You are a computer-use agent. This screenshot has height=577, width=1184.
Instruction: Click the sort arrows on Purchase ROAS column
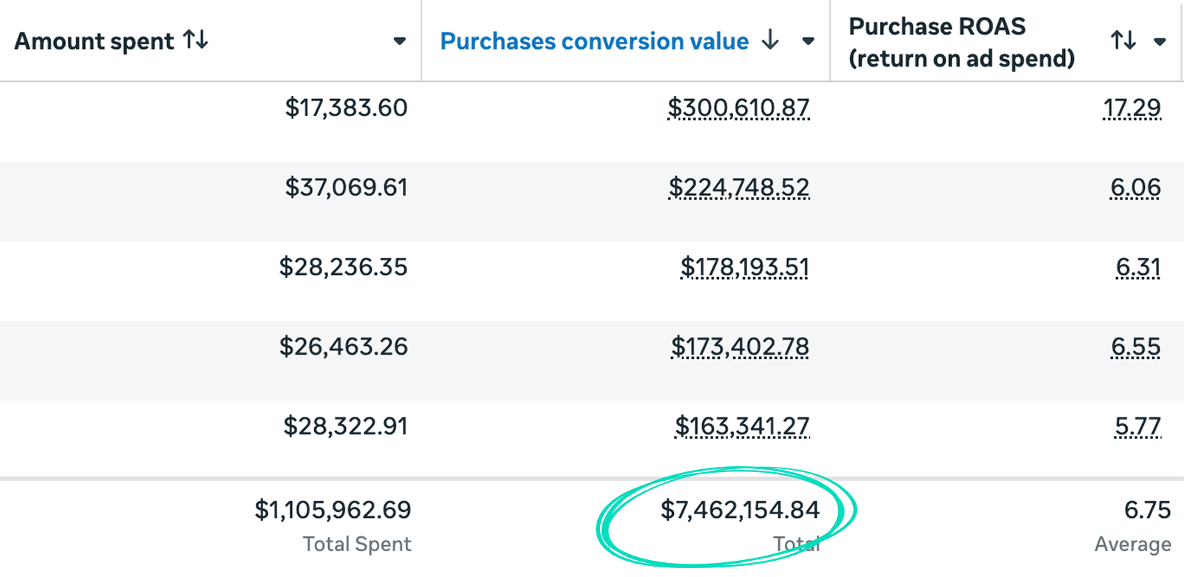pos(1123,41)
